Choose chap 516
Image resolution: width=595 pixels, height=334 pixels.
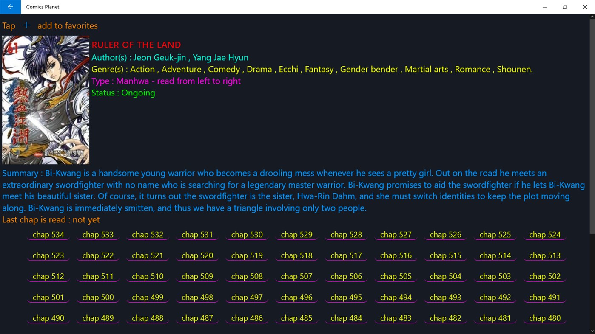point(396,255)
